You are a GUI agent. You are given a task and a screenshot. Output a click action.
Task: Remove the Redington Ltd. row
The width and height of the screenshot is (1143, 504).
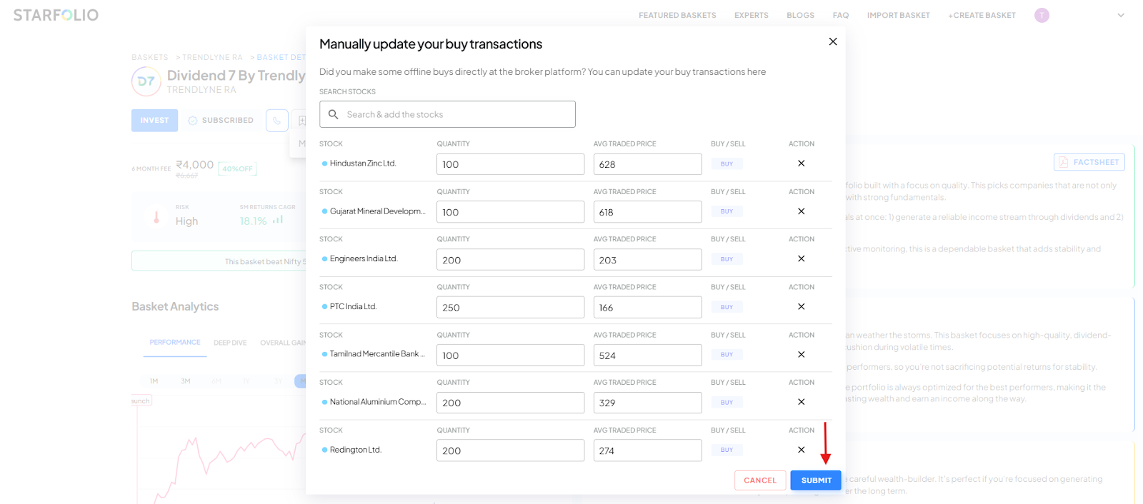[801, 450]
